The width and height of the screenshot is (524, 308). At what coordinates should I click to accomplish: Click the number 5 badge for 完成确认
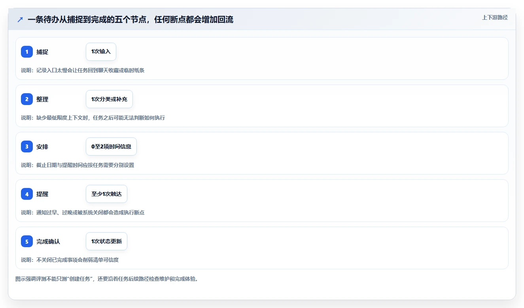[27, 241]
